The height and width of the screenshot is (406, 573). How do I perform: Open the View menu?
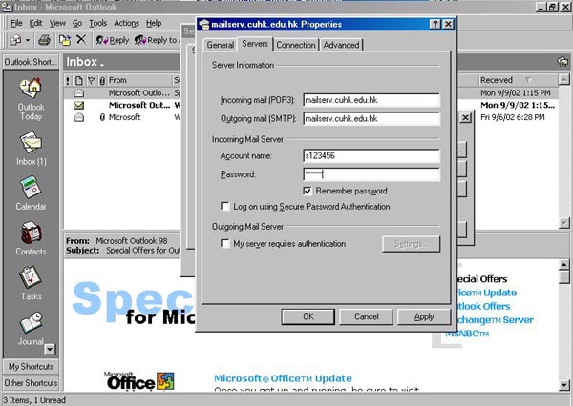[x=57, y=23]
